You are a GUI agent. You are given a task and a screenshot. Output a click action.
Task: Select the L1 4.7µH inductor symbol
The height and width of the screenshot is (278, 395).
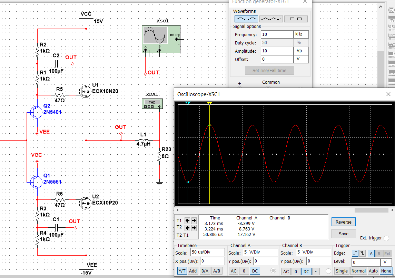coord(144,140)
